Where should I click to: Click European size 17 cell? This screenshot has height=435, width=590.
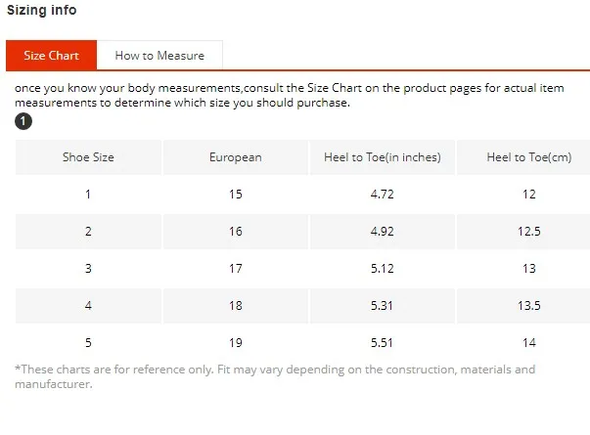pos(236,269)
